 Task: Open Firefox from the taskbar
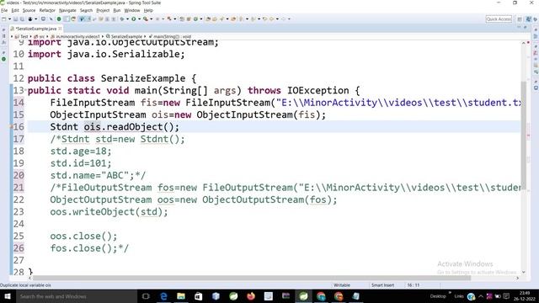tap(251, 296)
